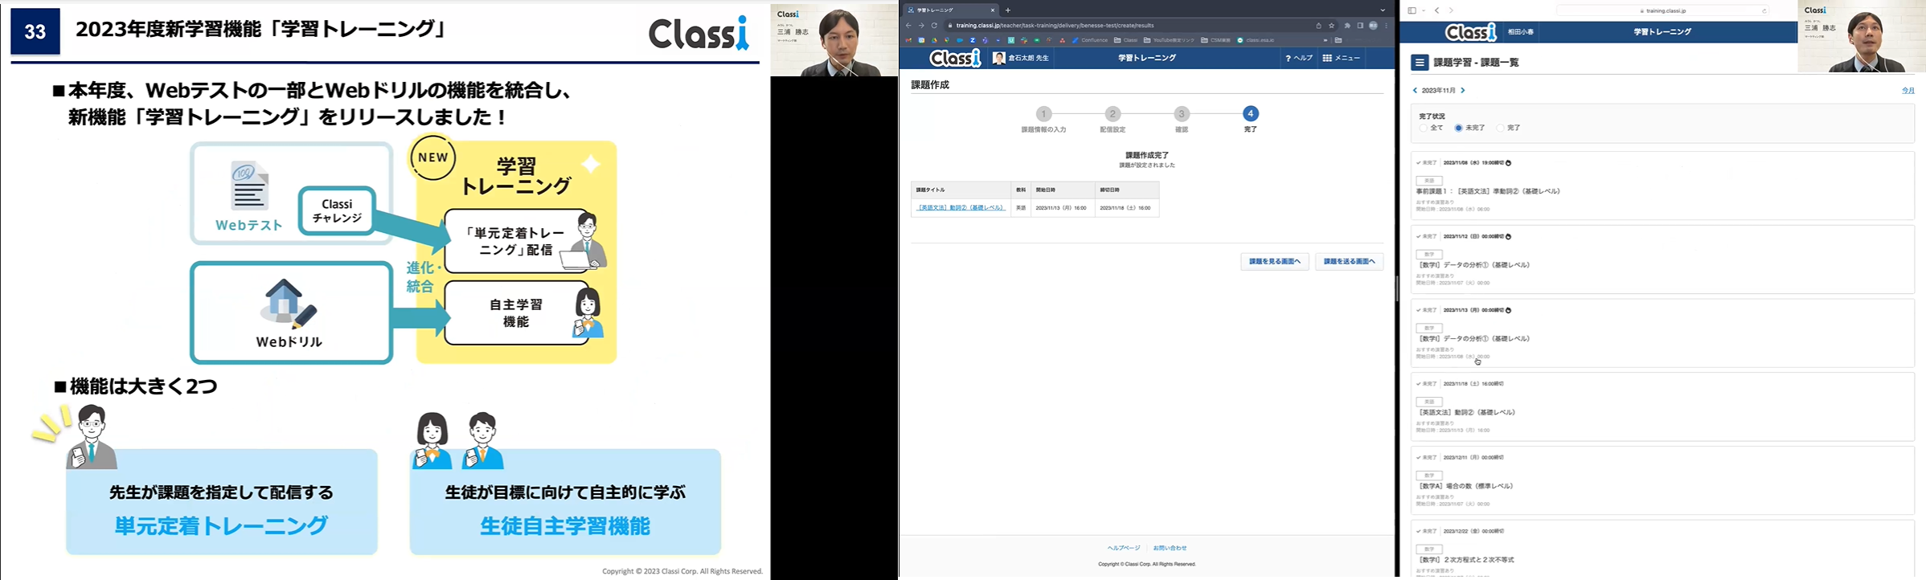Bookmark this page with star icon

pyautogui.click(x=1331, y=26)
